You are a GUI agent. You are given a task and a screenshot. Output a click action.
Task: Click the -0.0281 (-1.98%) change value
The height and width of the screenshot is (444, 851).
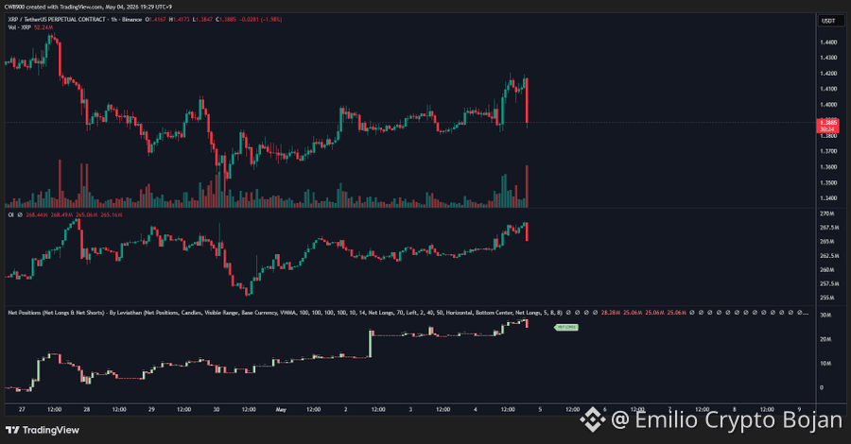(x=261, y=20)
